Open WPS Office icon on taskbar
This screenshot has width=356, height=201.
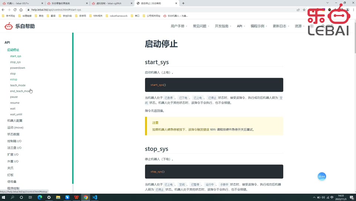click(76, 197)
